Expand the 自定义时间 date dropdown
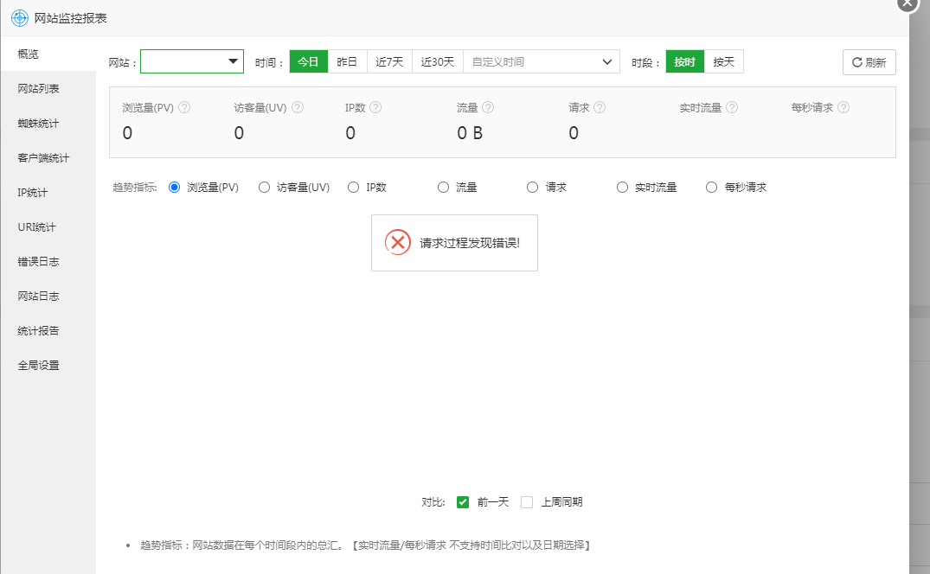 tap(542, 61)
